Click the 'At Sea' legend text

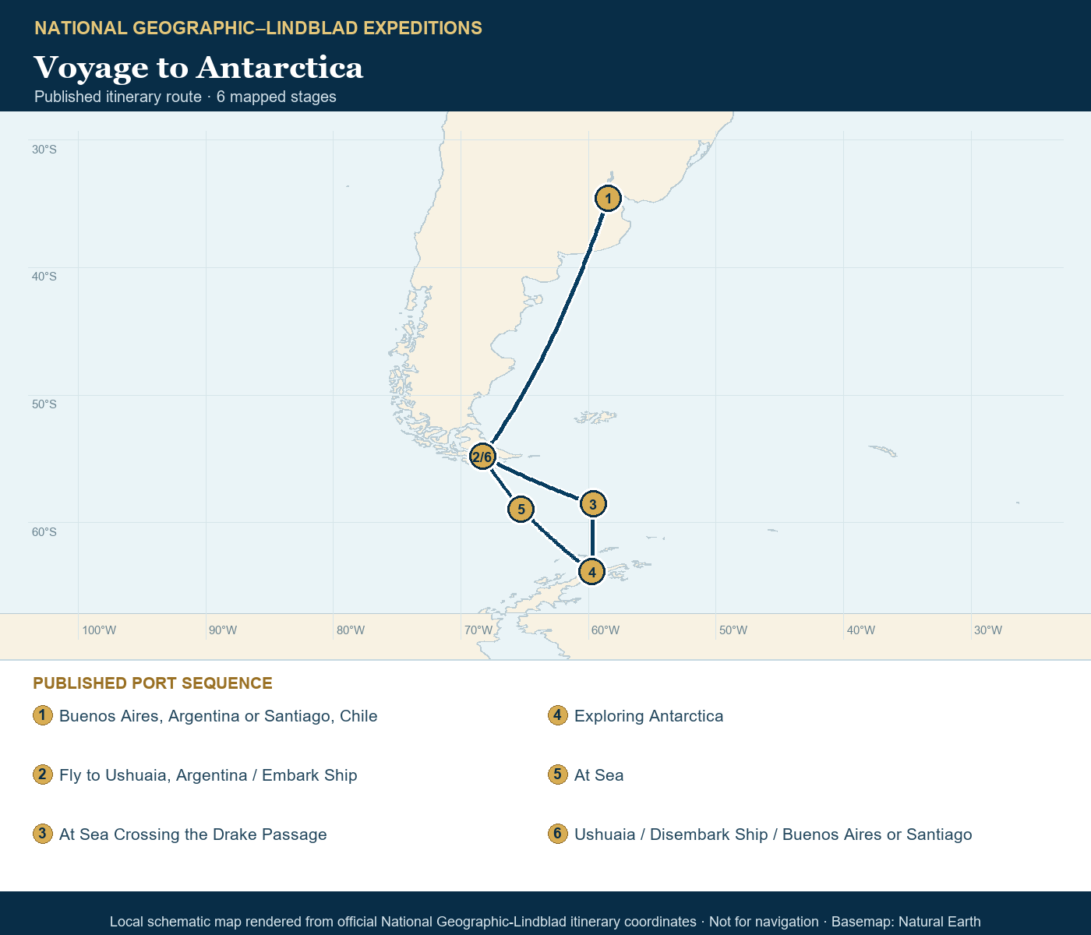coord(599,775)
